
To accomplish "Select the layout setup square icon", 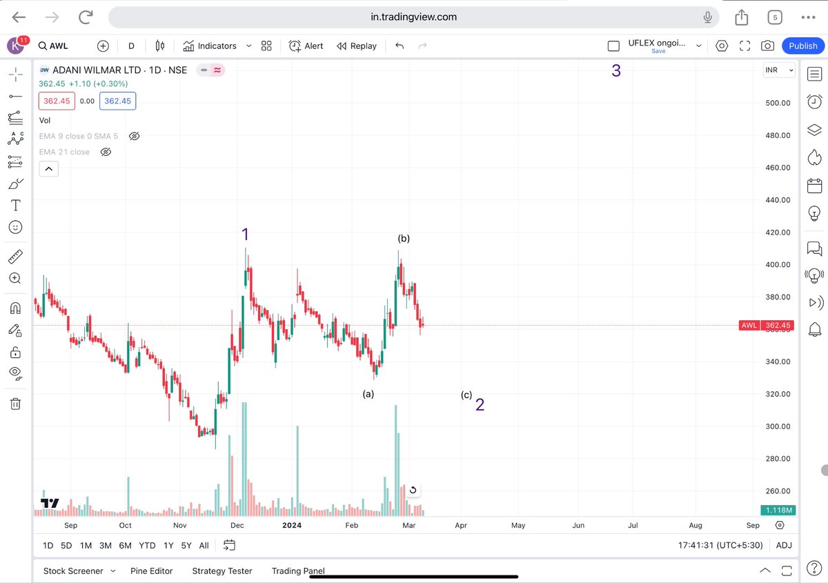I will (613, 46).
